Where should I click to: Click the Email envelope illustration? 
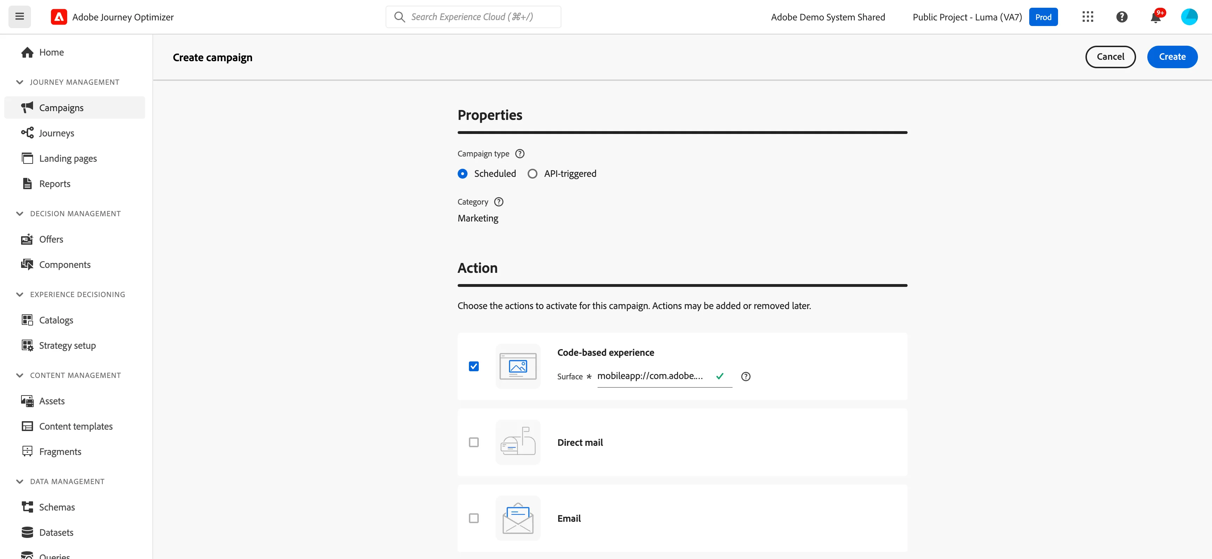point(518,518)
